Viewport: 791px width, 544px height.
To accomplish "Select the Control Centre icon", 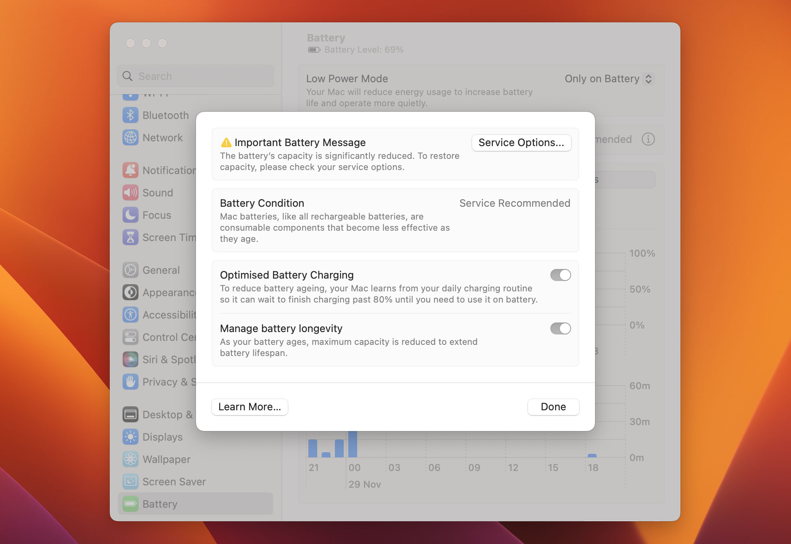I will coord(131,337).
